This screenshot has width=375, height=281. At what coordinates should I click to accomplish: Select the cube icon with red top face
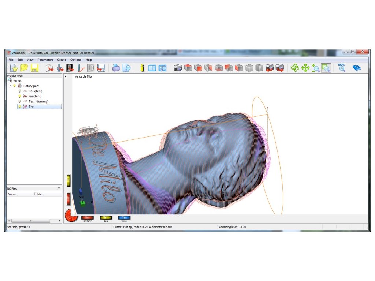[x=188, y=68]
